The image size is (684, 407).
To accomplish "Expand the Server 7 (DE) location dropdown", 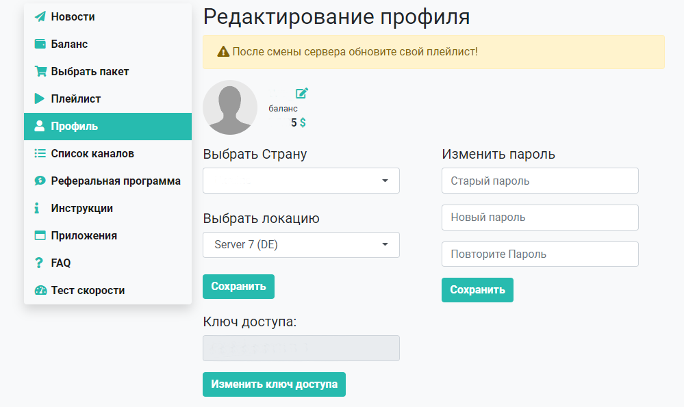I will tap(301, 244).
